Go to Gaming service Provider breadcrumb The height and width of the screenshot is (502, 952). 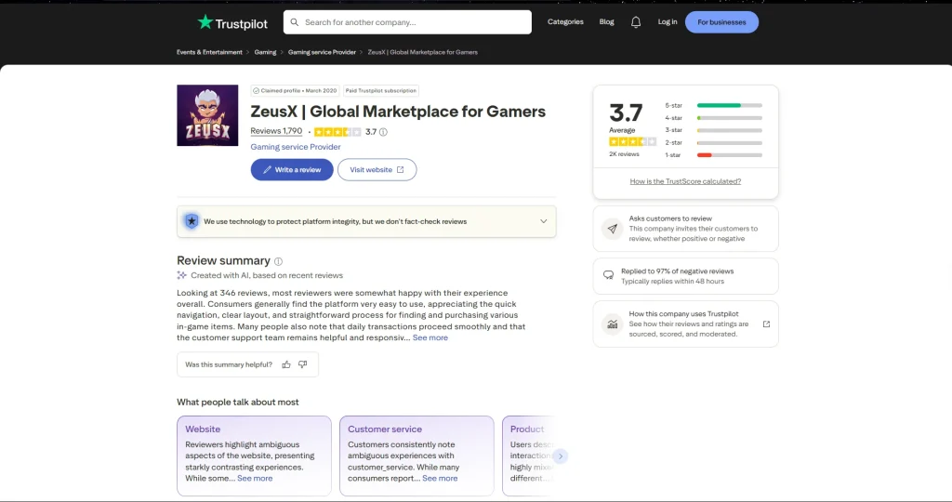(x=322, y=52)
